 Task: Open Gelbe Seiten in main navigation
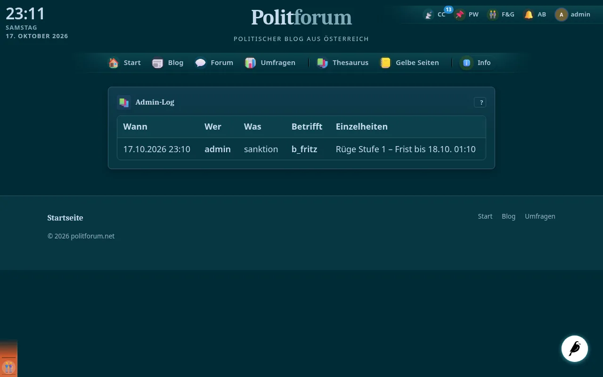[x=417, y=63]
